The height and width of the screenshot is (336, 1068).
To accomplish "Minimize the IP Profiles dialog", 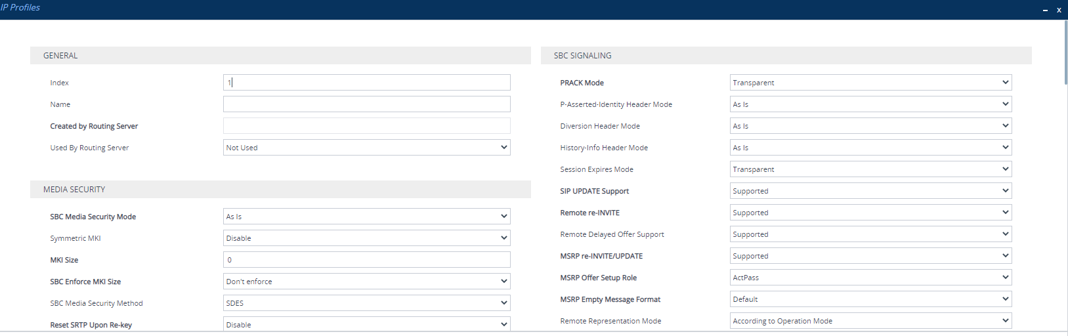I will 1045,10.
